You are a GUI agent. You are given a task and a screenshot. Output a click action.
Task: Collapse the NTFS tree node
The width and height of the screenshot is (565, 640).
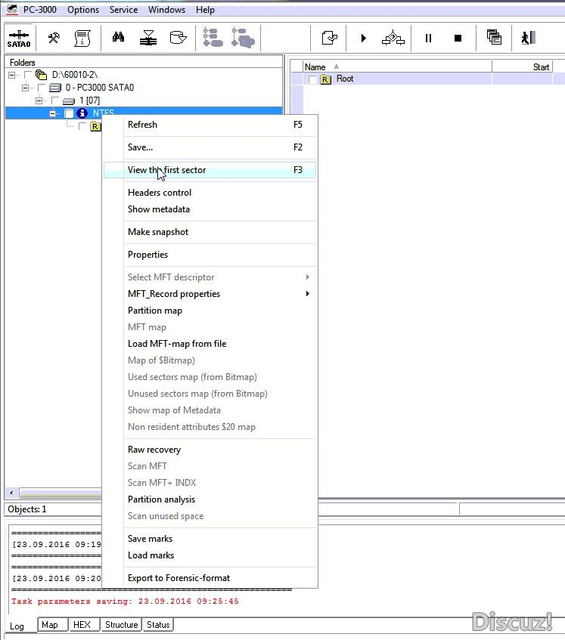click(x=53, y=113)
